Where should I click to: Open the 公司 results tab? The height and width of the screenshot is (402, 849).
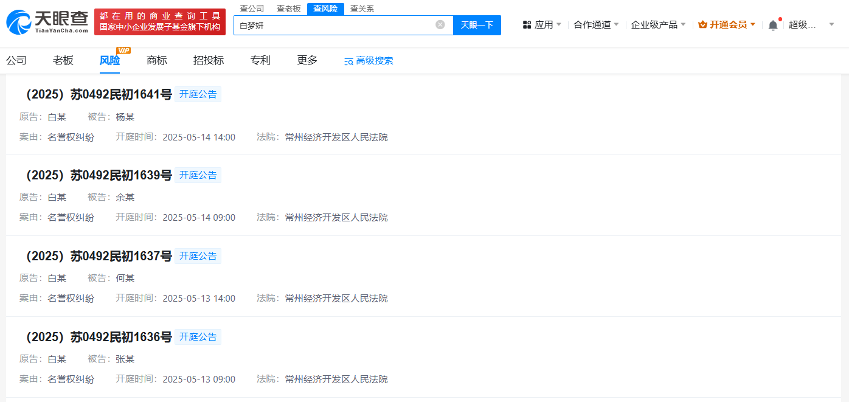tap(16, 60)
